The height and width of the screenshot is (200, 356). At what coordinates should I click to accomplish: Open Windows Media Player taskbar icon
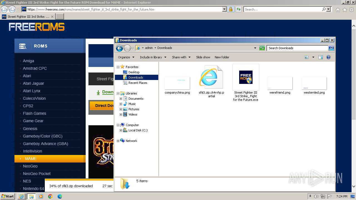(x=41, y=196)
